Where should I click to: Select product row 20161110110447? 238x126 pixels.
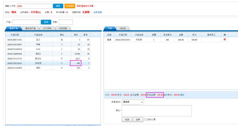pyautogui.click(x=48, y=45)
